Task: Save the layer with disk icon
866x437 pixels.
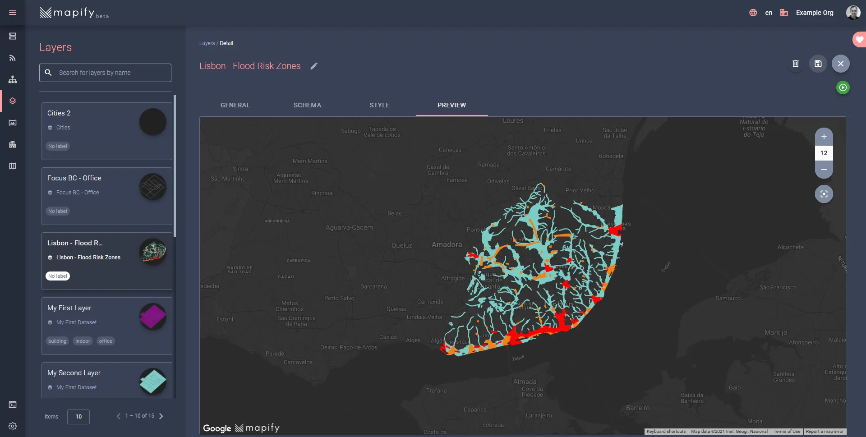Action: pyautogui.click(x=818, y=64)
